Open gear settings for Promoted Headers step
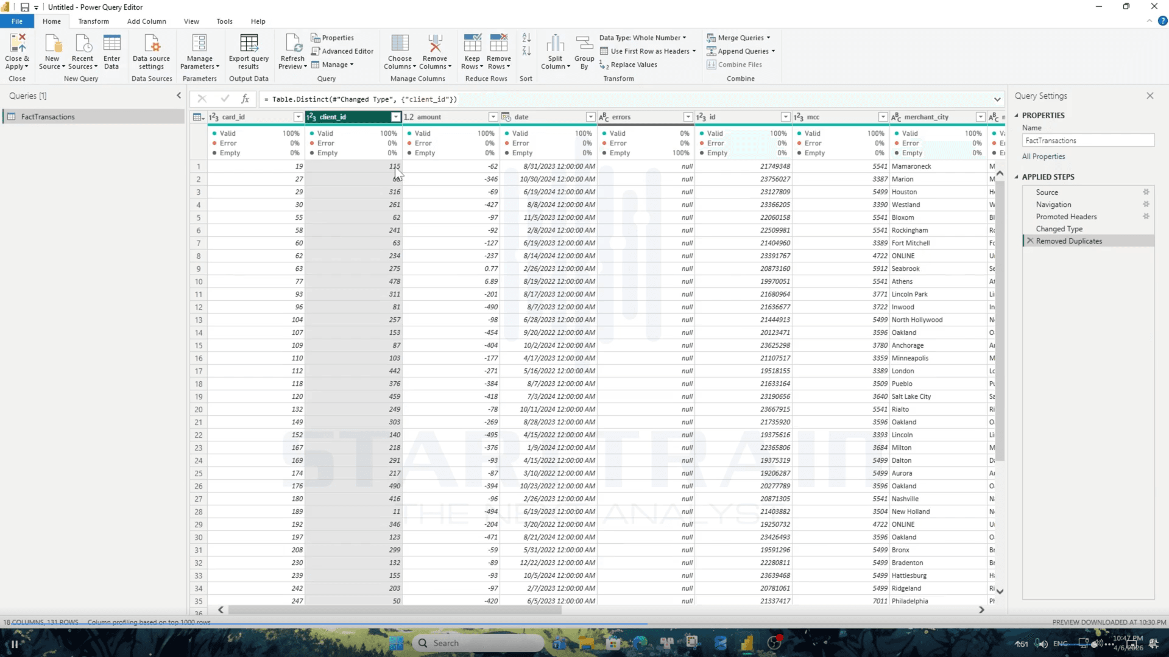 pyautogui.click(x=1146, y=216)
